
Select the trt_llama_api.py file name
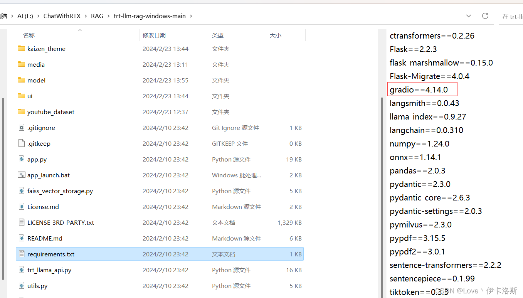(x=49, y=270)
